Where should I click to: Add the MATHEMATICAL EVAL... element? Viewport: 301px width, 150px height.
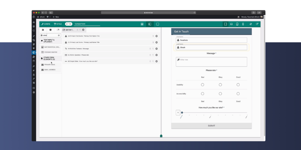[51, 47]
